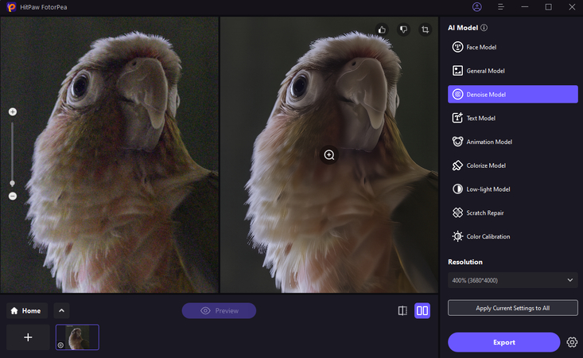Screen dimensions: 583x358
Task: Select the crop tool icon
Action: click(x=425, y=29)
